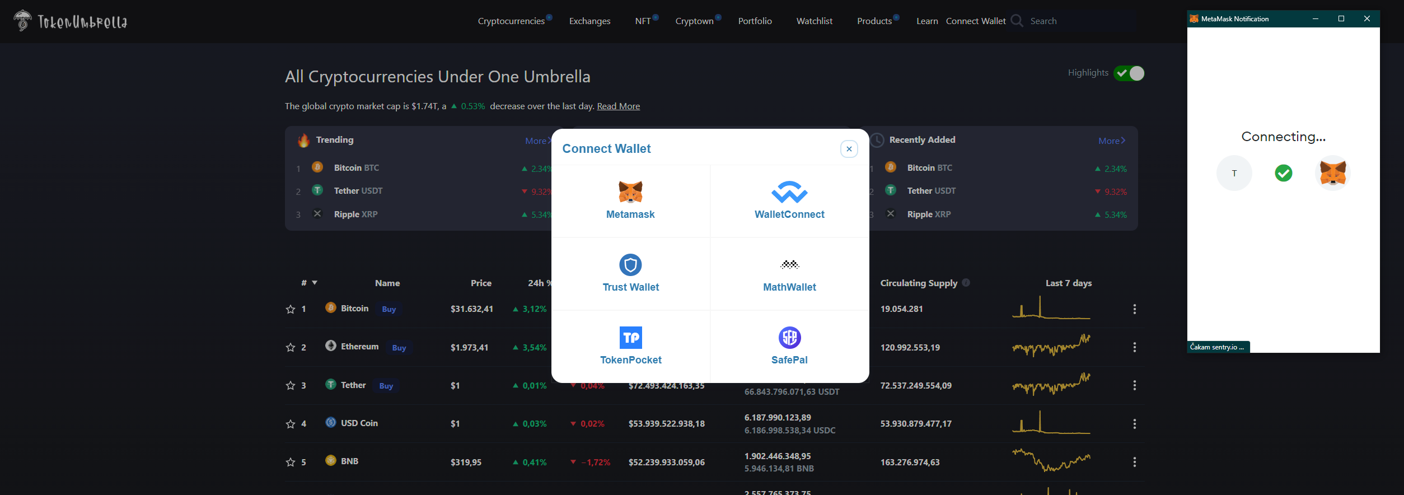Open Tether USDT in the Recently Added list
The width and height of the screenshot is (1404, 495).
[932, 191]
